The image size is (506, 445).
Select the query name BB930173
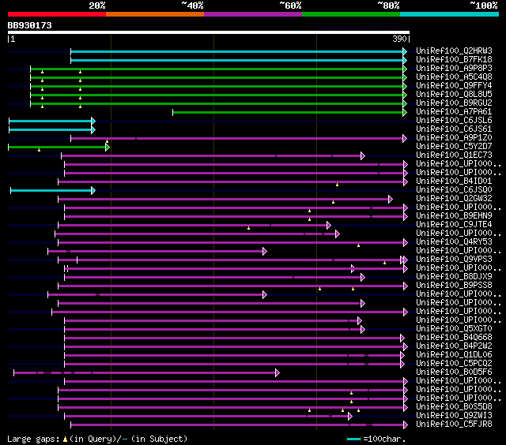(x=30, y=25)
